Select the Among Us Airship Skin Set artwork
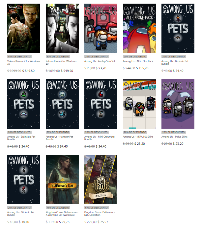 coord(101,28)
